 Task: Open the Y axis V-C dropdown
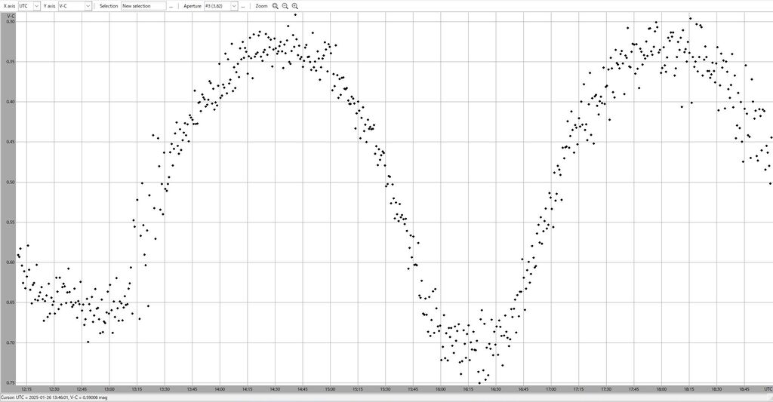[75, 6]
